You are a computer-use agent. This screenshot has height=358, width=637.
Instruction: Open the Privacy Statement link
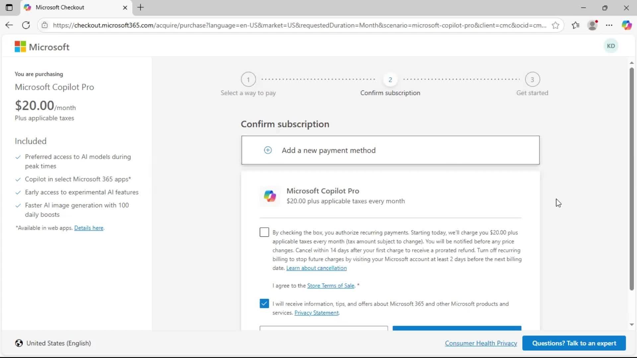(317, 313)
